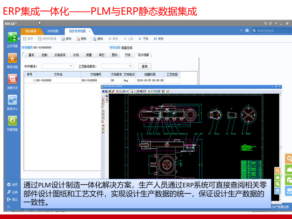Click 退出 to exit the application
The height and width of the screenshot is (219, 292).
tap(12, 200)
